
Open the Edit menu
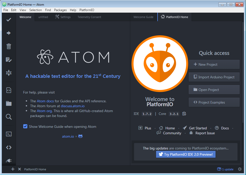14,10
